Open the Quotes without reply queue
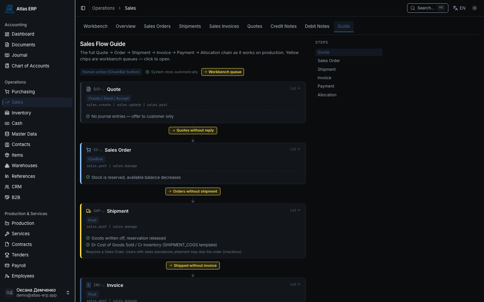This screenshot has height=302, width=484. pos(193,131)
